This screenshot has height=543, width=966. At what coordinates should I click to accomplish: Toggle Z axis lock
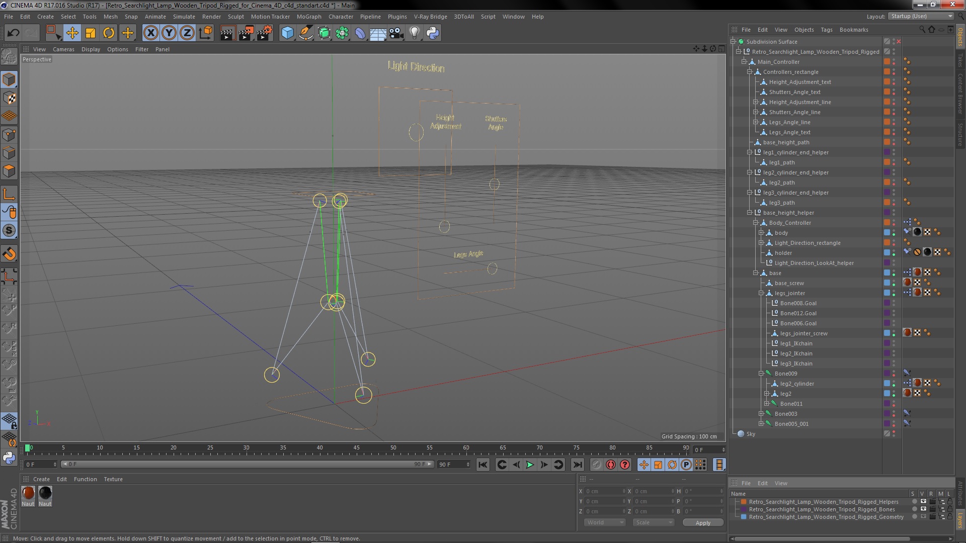tap(187, 33)
